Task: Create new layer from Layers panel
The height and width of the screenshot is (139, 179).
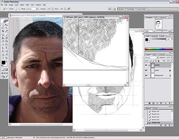Action: coord(166,103)
